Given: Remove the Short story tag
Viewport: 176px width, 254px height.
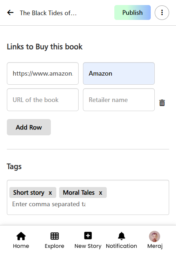Looking at the screenshot, I should 50,193.
